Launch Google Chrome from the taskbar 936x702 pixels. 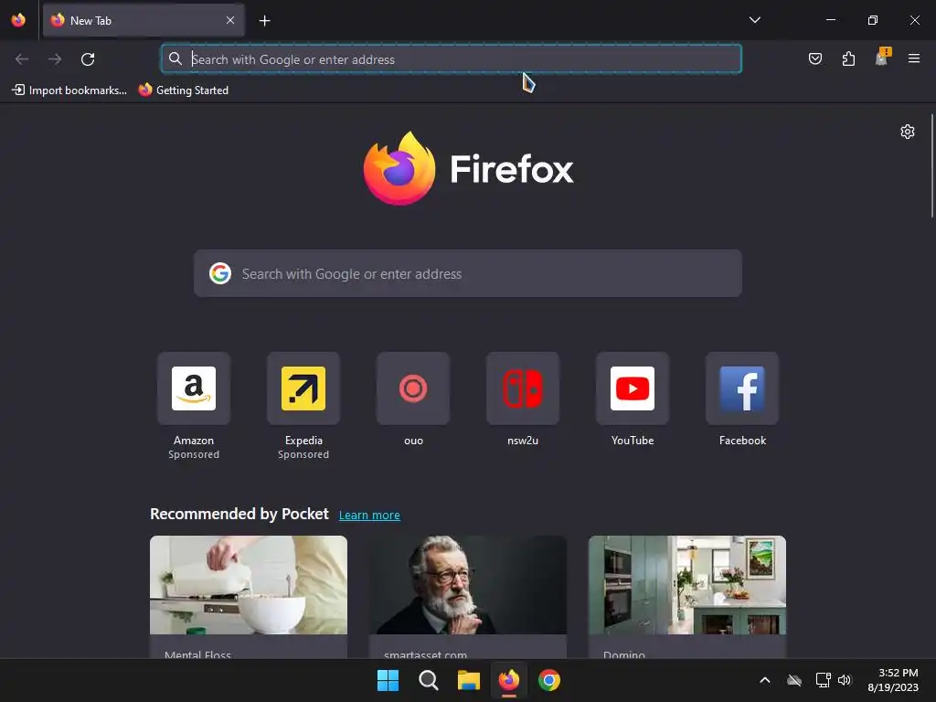pos(549,680)
